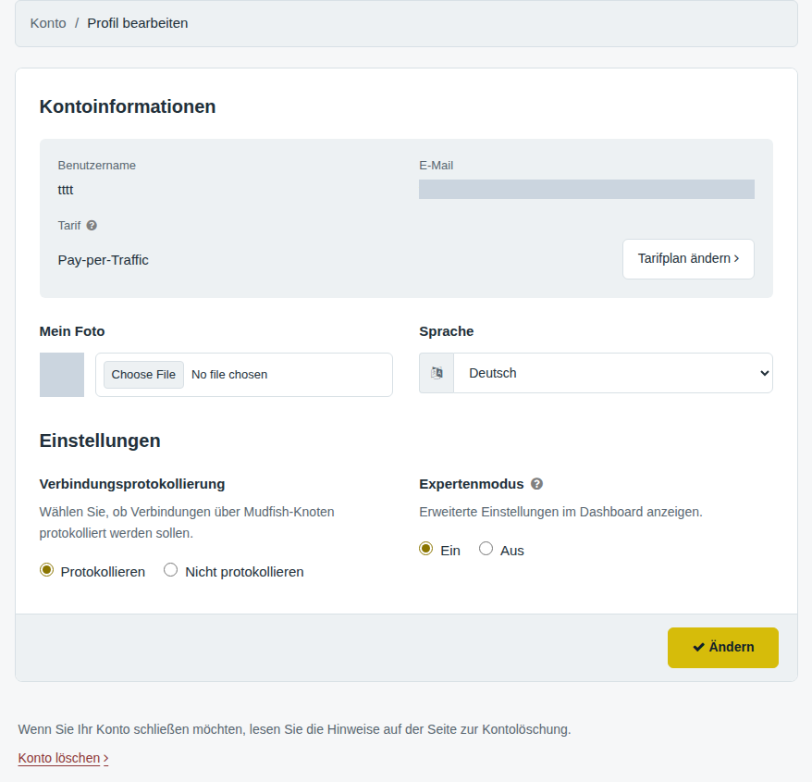
Task: Click the Pay-per-Traffic tariff value
Action: (x=103, y=260)
